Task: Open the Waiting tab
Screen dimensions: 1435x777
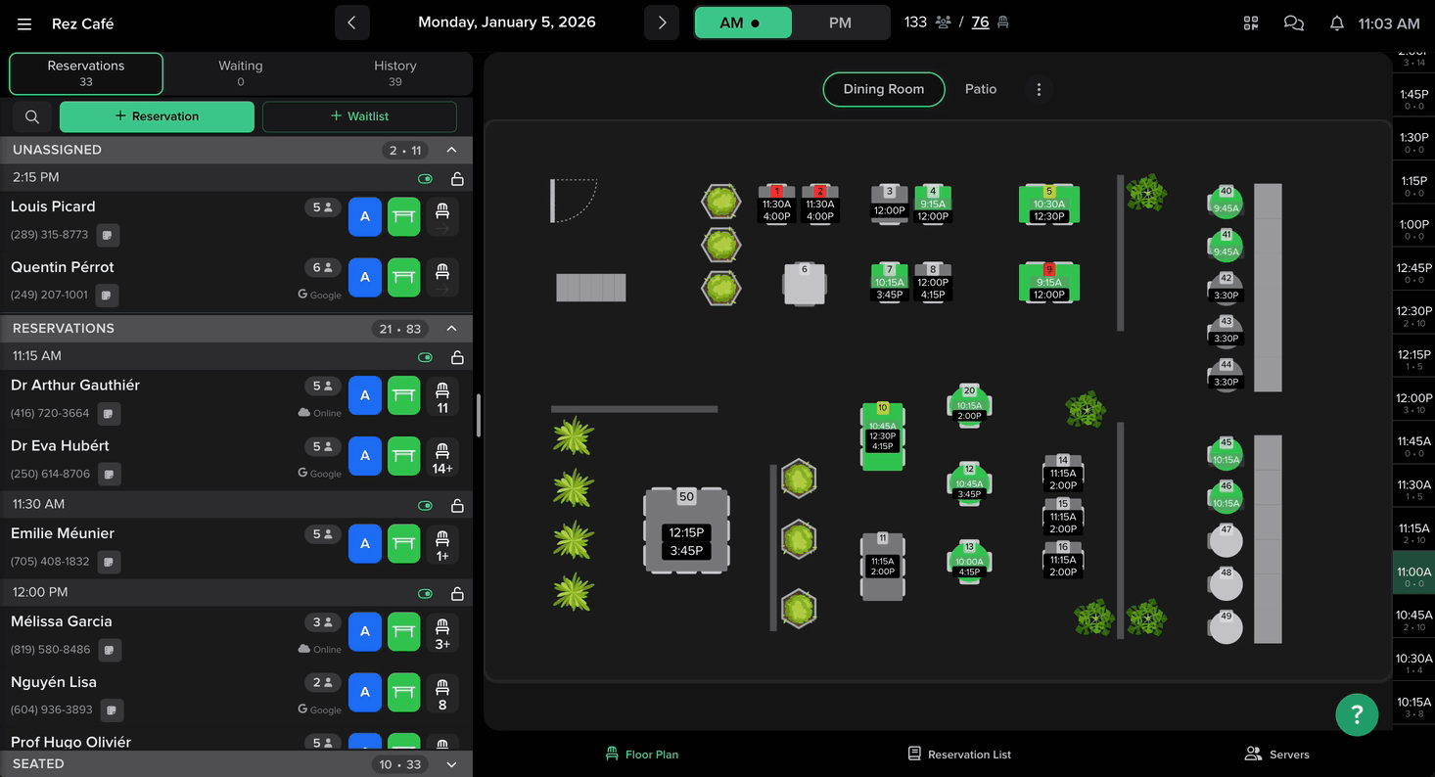Action: [x=240, y=73]
